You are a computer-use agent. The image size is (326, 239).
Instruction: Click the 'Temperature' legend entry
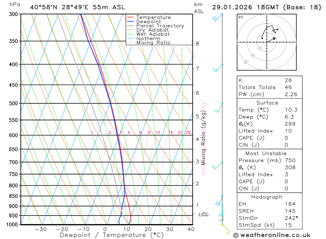point(154,17)
